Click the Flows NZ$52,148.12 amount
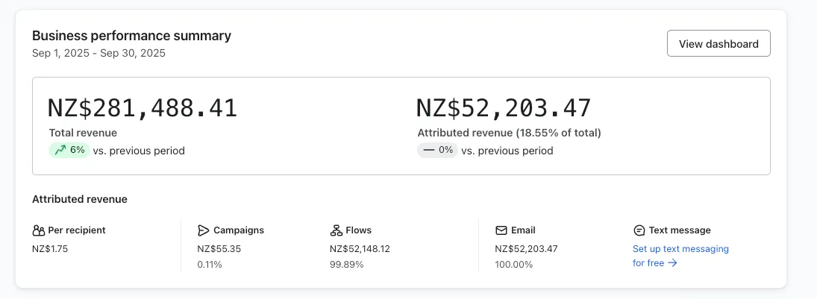Screen dimensions: 817x299 pyautogui.click(x=360, y=249)
